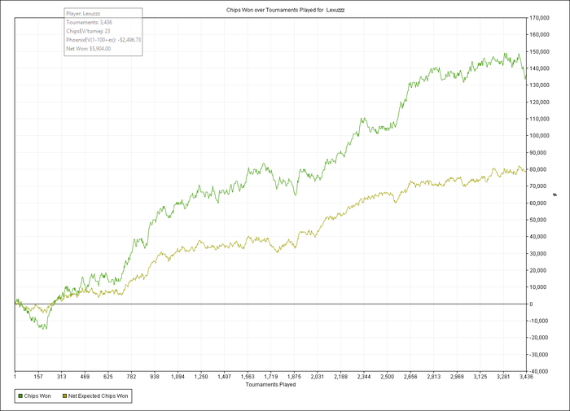Click the -10,000 y-axis label
The height and width of the screenshot is (411, 570).
539,321
